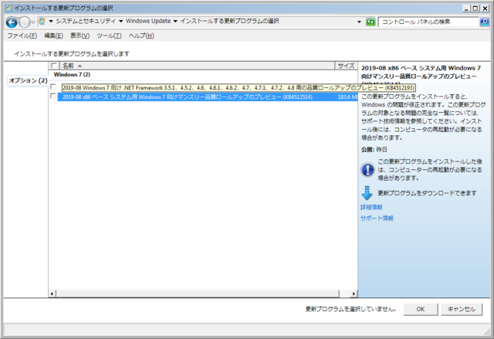Open the ヘルプ(H) menu
Viewport: 494px width, 339px height.
[141, 36]
